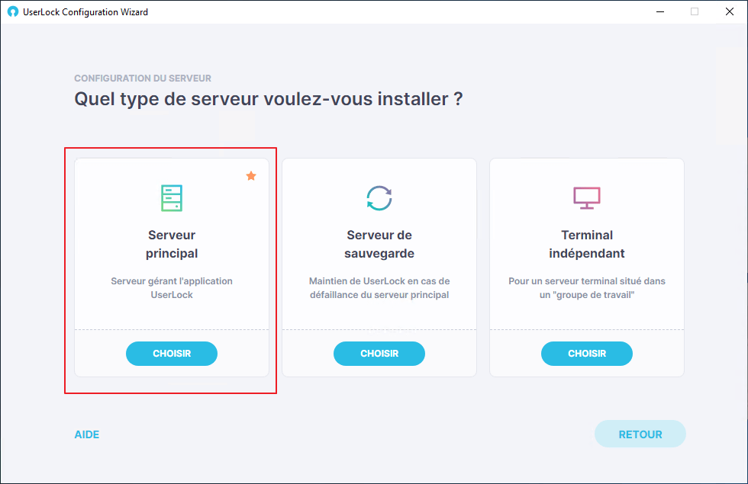Click the 'Quel type de serveur' question title
This screenshot has height=484, width=748.
(269, 99)
